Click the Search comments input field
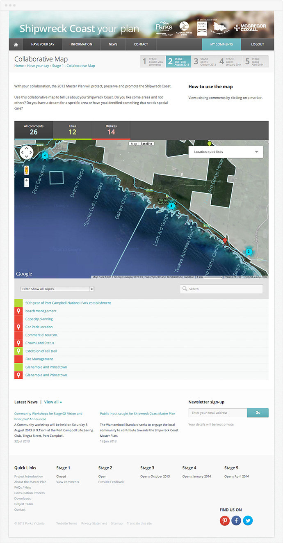 pos(221,289)
